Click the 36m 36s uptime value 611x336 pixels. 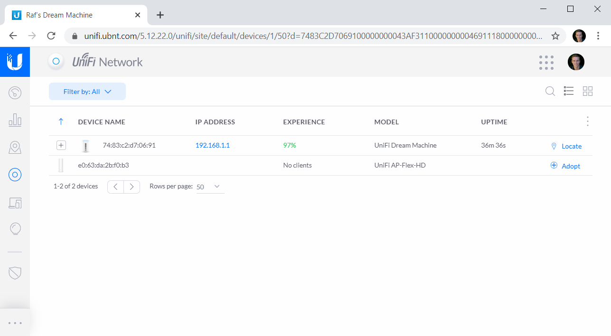click(x=493, y=145)
